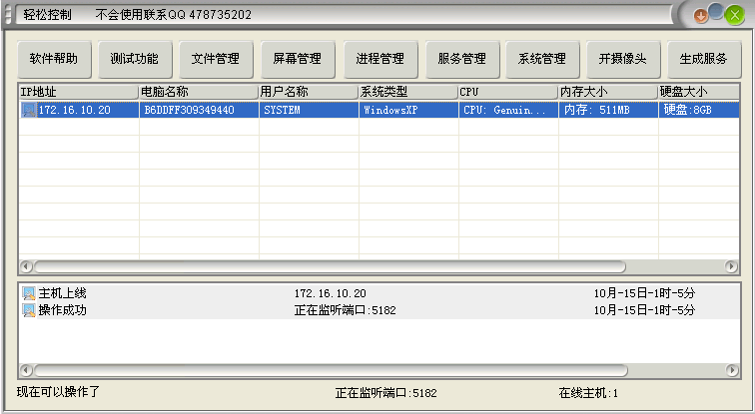
Task: Launch 屏幕管理 screen management
Action: click(x=297, y=59)
